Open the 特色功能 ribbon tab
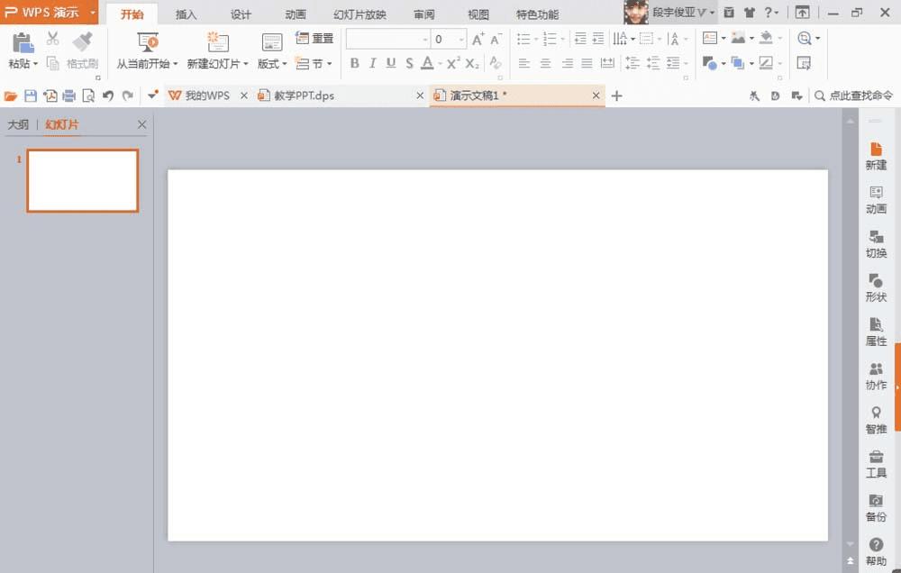 (x=537, y=14)
